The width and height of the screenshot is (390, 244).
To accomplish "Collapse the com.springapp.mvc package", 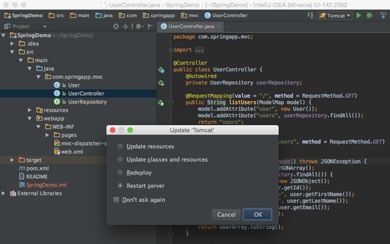I will (38, 77).
